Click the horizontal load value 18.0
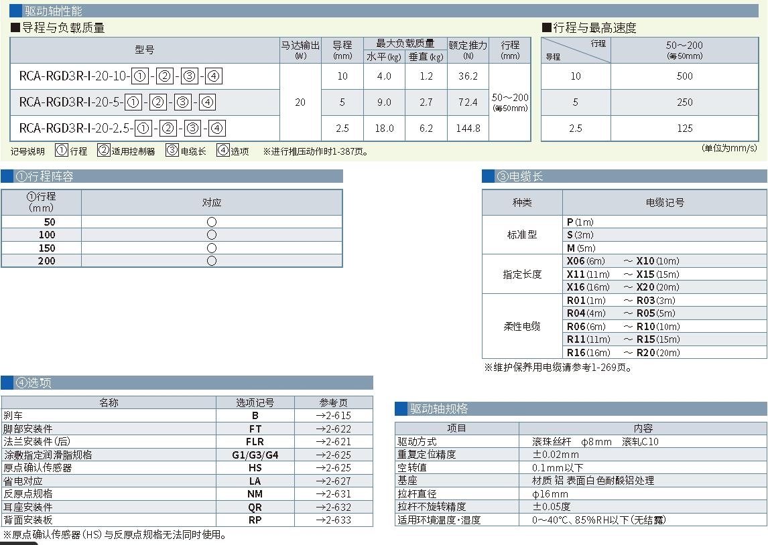Screen dimensions: 768x545 tap(384, 128)
